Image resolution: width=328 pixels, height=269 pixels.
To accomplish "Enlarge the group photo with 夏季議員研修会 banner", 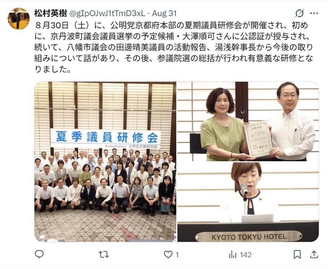I will click(106, 162).
